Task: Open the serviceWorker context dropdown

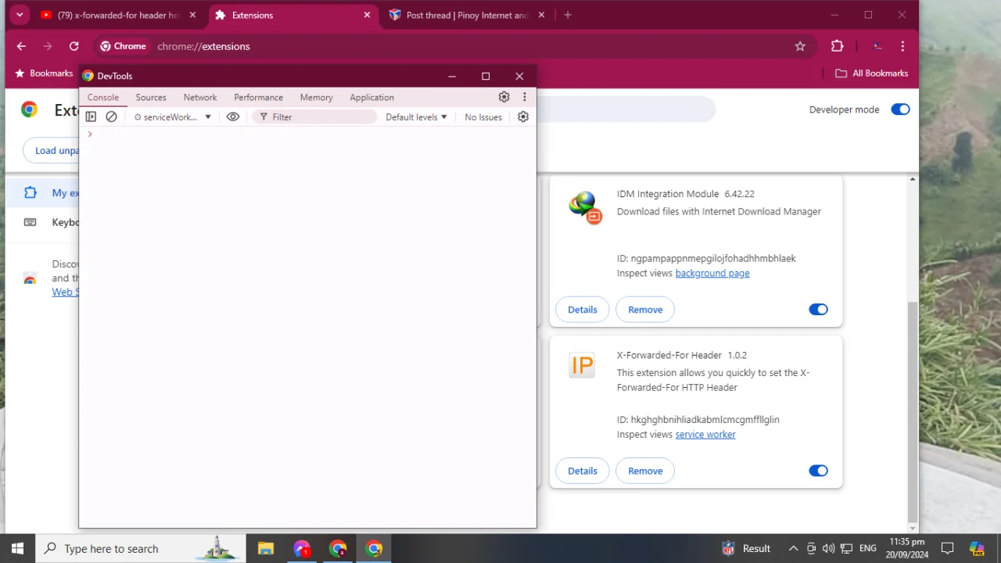Action: (x=173, y=117)
